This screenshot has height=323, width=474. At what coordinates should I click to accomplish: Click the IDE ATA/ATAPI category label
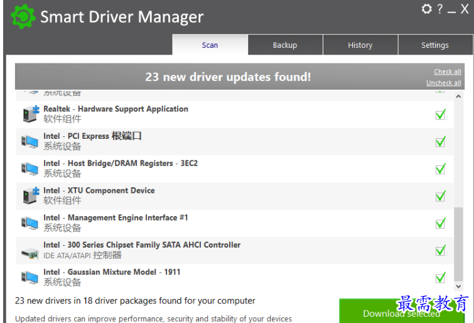tap(82, 255)
